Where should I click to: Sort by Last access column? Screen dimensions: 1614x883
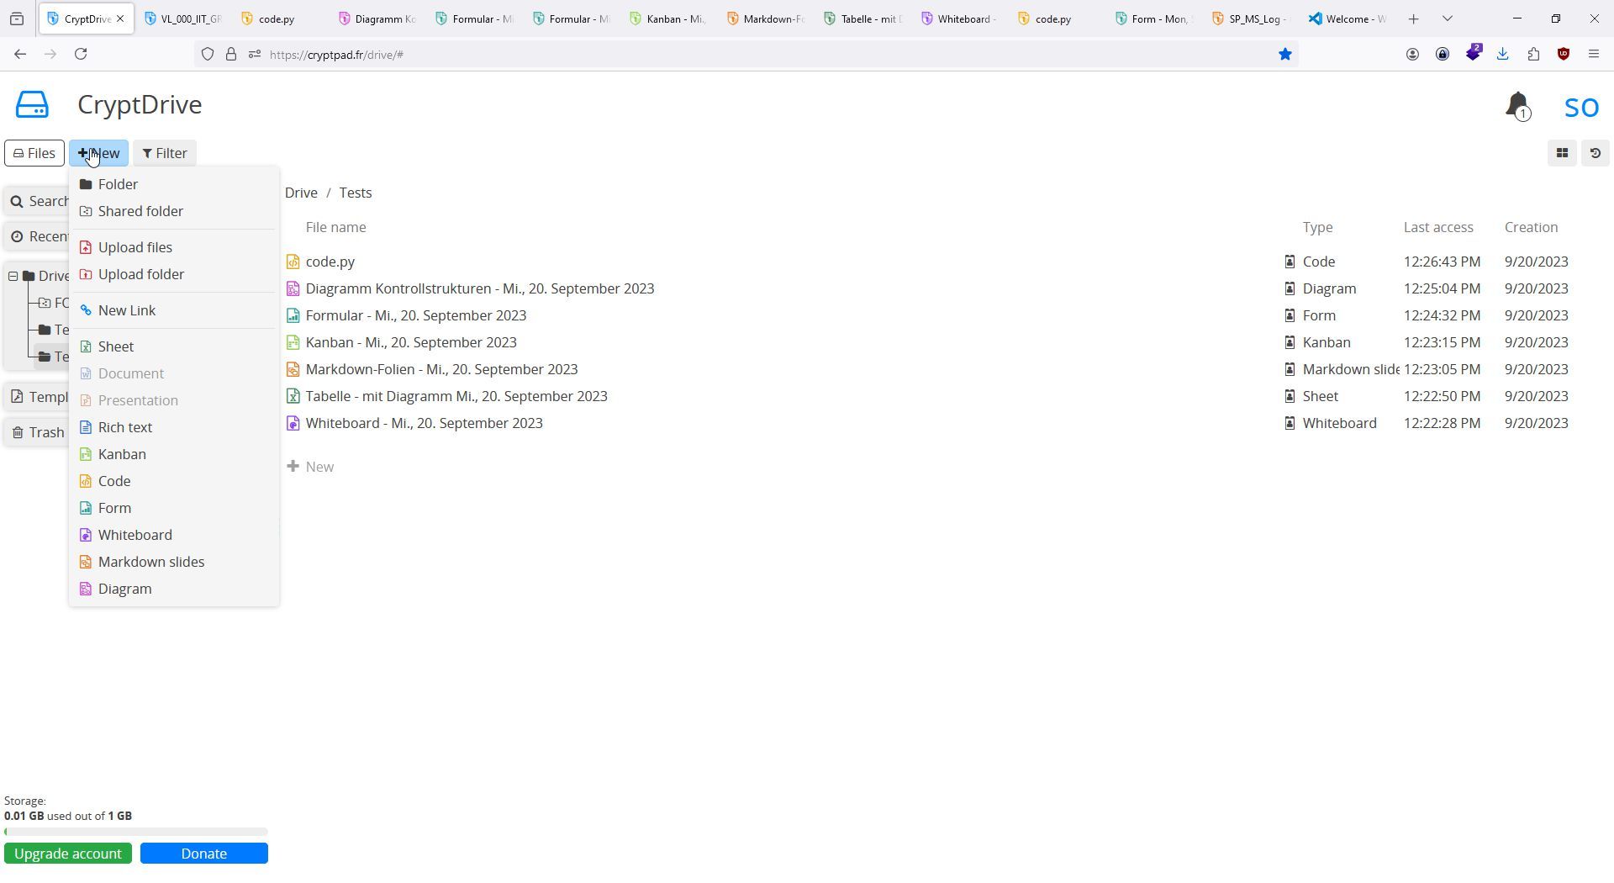(1438, 227)
